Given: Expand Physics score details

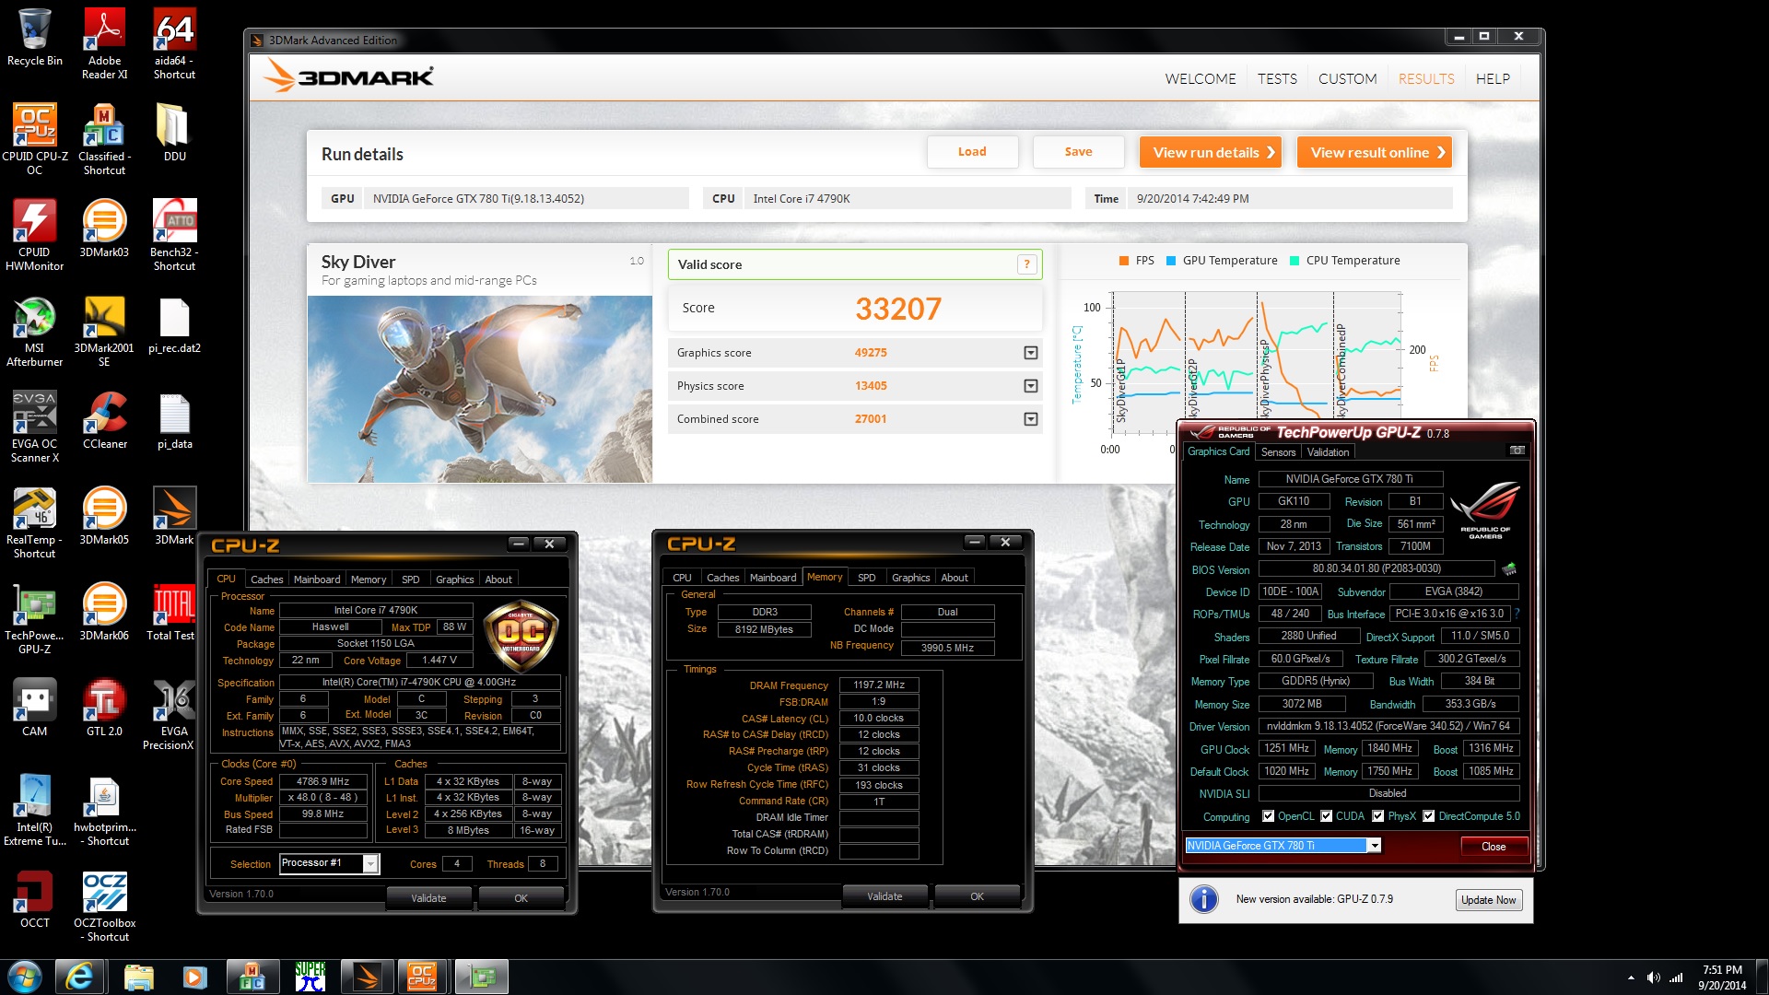Looking at the screenshot, I should pos(1031,386).
